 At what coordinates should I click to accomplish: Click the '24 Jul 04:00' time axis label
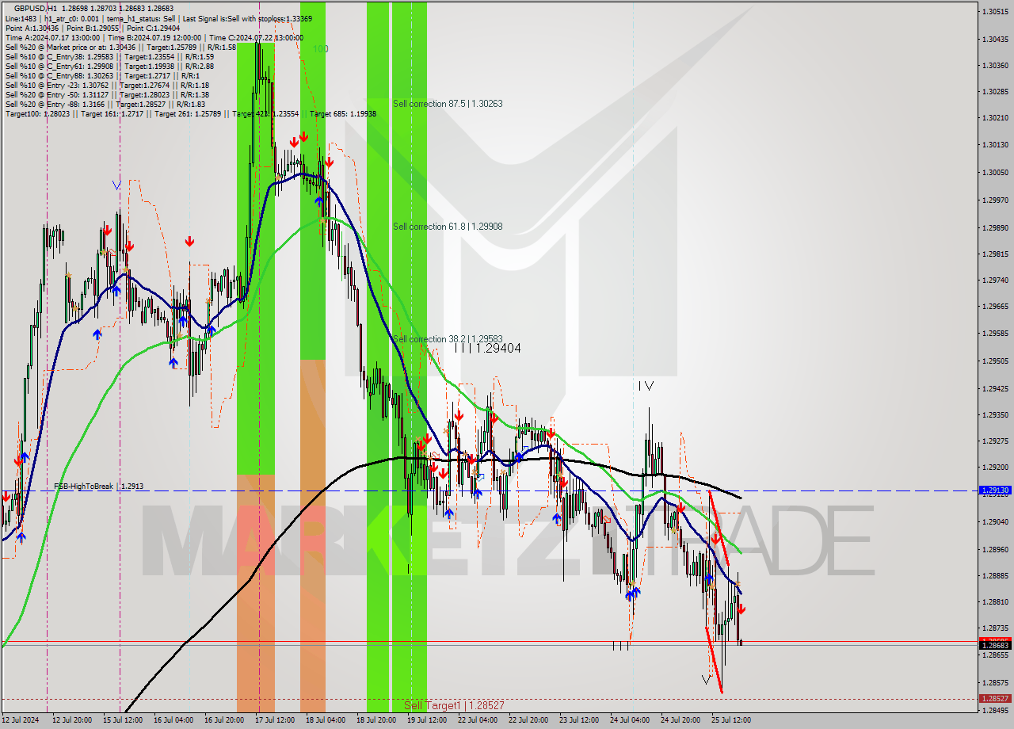click(x=630, y=720)
